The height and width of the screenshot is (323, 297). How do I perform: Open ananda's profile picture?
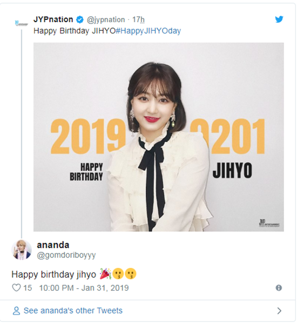(x=22, y=250)
